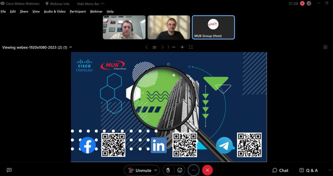
Task: Leave the webinar with the red X button
Action: point(207,170)
